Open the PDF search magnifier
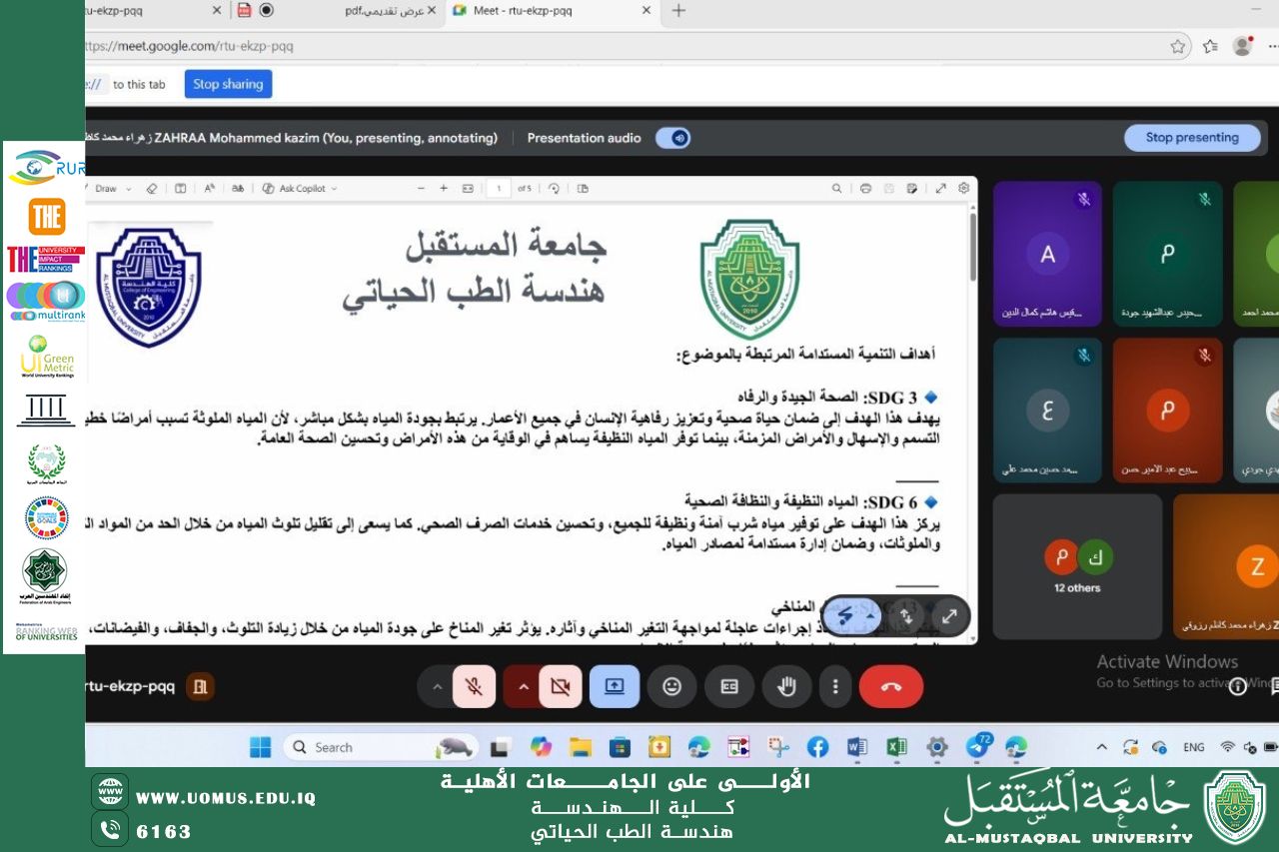 (x=836, y=188)
